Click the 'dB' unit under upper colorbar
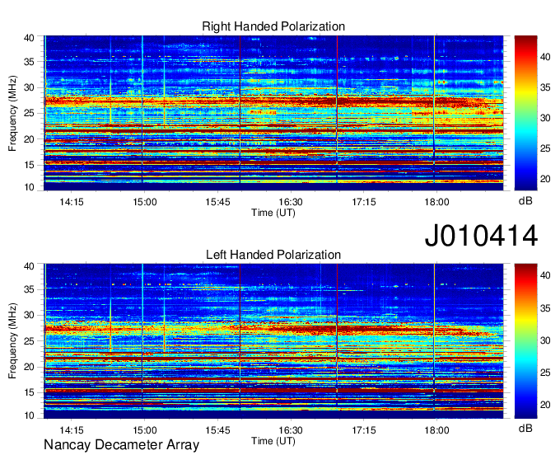This screenshot has height=455, width=560. pyautogui.click(x=525, y=201)
